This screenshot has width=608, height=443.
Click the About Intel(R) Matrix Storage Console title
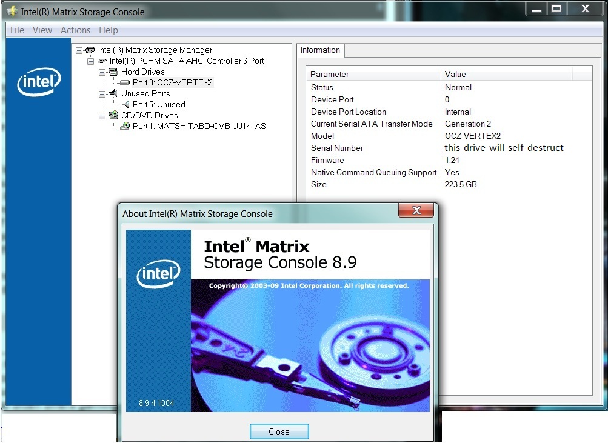198,214
